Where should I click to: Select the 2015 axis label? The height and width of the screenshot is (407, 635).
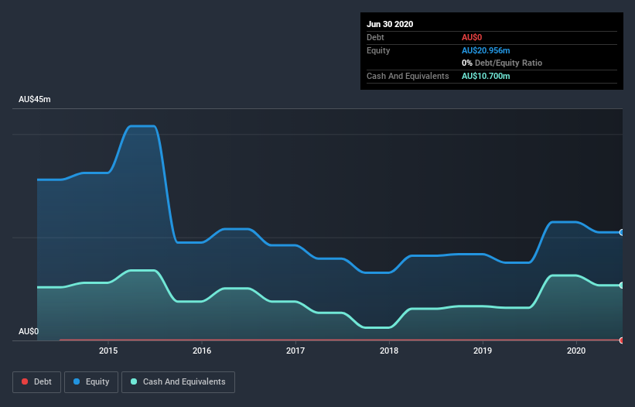(108, 351)
